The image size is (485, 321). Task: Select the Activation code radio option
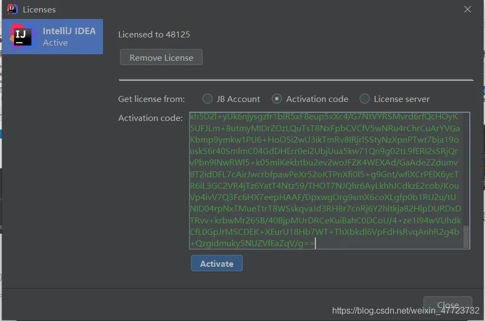tap(277, 99)
